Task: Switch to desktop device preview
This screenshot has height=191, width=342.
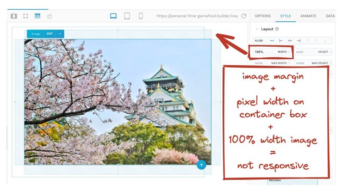Action: (x=113, y=16)
